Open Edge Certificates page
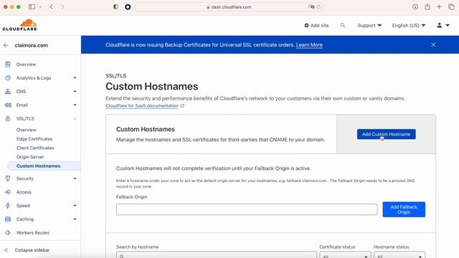This screenshot has width=459, height=258. coord(34,139)
